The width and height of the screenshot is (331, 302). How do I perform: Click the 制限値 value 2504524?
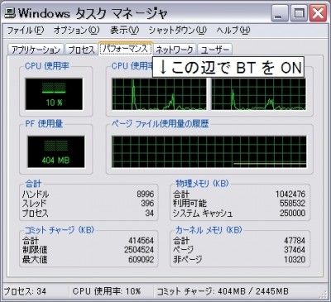[x=139, y=250]
